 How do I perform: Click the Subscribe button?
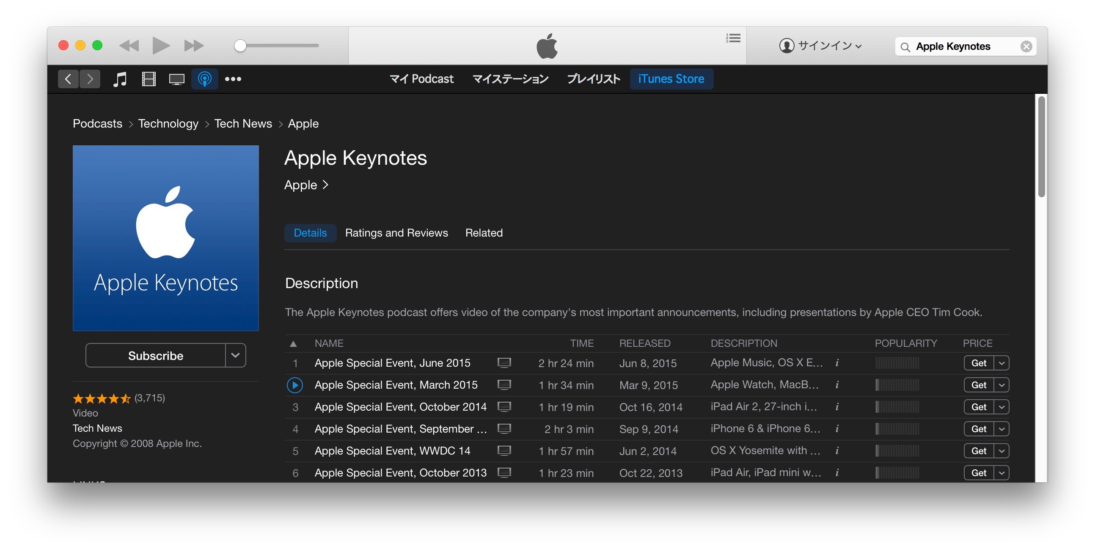coord(156,355)
